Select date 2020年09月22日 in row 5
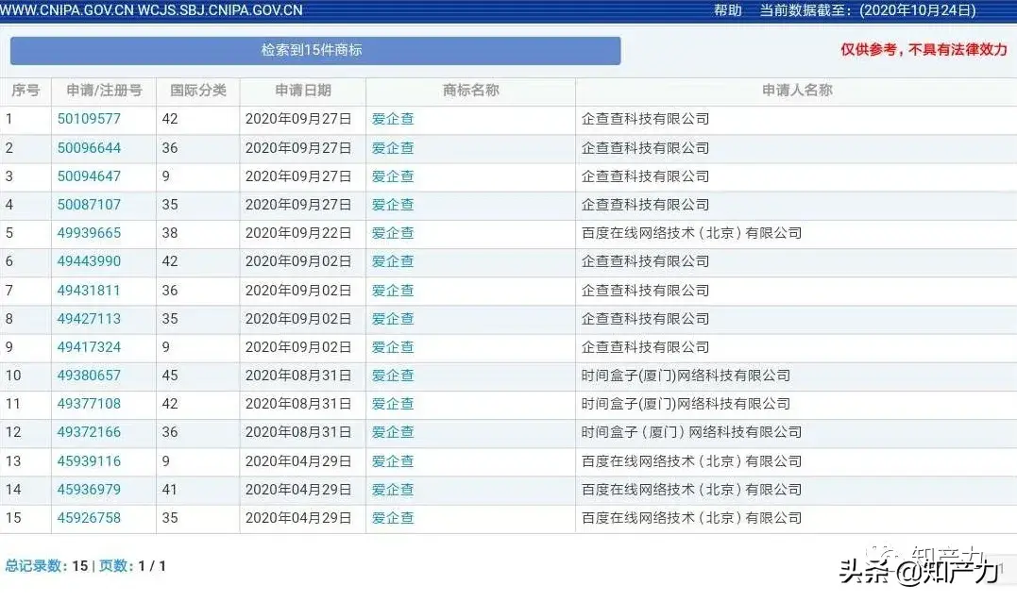The image size is (1017, 602). coord(298,233)
